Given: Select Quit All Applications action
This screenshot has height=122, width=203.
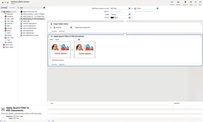Looking at the screenshot, I should pyautogui.click(x=29, y=28).
